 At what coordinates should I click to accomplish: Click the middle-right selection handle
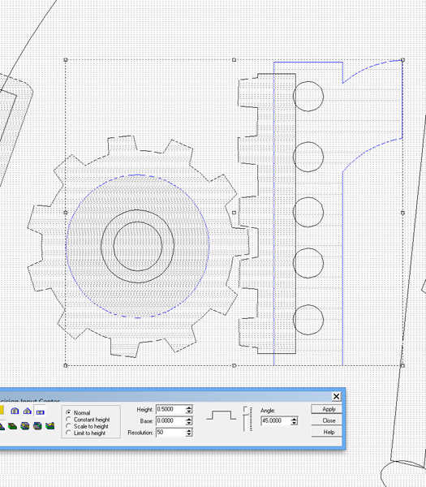coord(402,213)
